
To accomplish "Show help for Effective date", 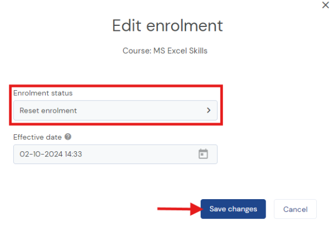I will 68,137.
